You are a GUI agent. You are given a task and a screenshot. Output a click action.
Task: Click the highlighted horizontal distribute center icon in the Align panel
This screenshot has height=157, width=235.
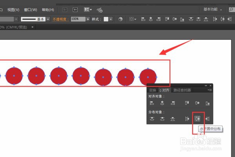tap(197, 119)
